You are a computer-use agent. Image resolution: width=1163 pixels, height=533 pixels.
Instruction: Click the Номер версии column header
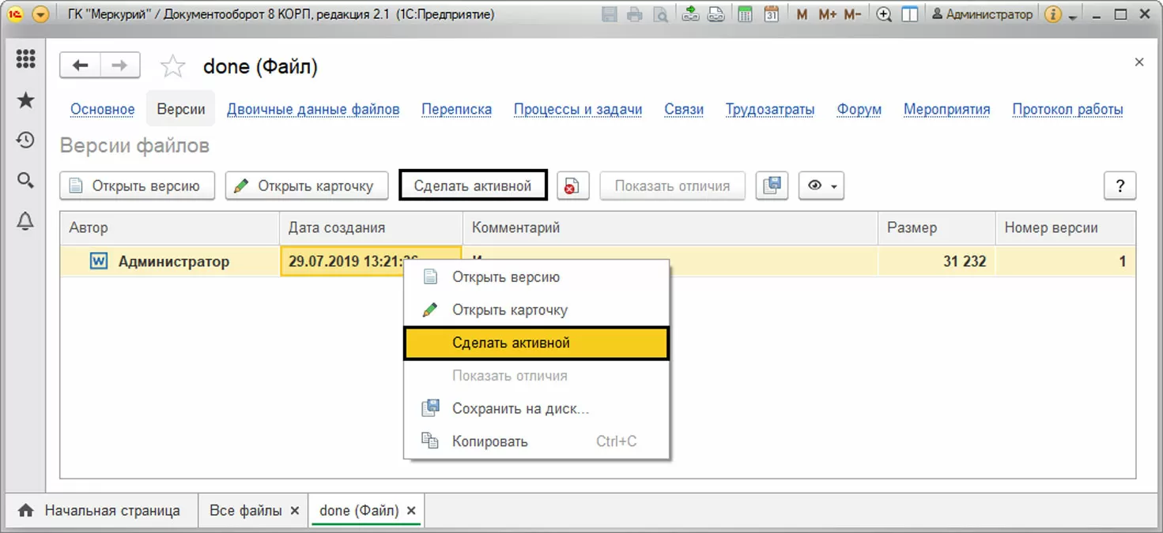click(1066, 227)
